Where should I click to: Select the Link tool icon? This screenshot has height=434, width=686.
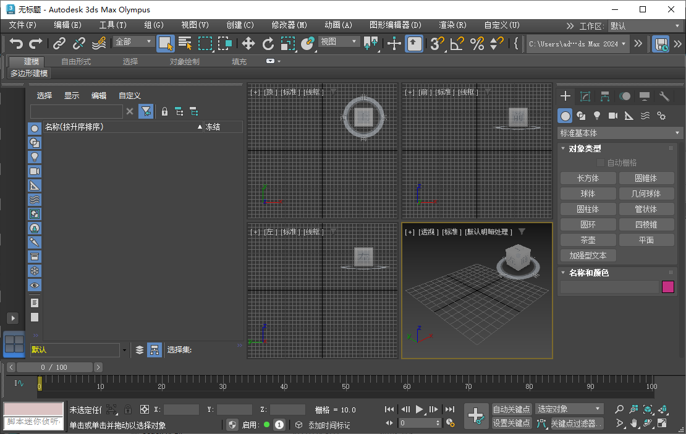(x=59, y=43)
